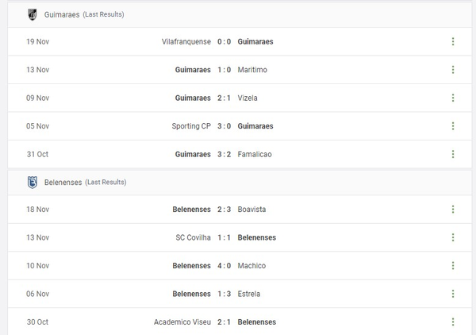Click the Vilafranquense team name
This screenshot has width=476, height=335.
[x=186, y=41]
